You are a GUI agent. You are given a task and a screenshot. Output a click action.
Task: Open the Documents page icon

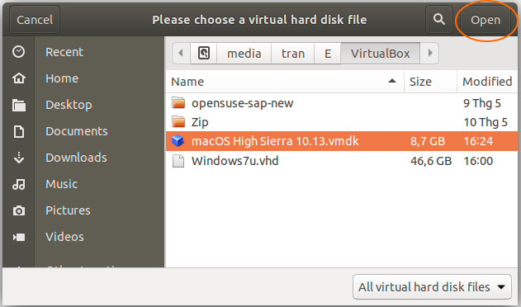(19, 131)
